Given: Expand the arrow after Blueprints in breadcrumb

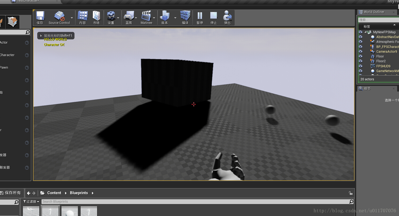Looking at the screenshot, I should click(x=93, y=193).
